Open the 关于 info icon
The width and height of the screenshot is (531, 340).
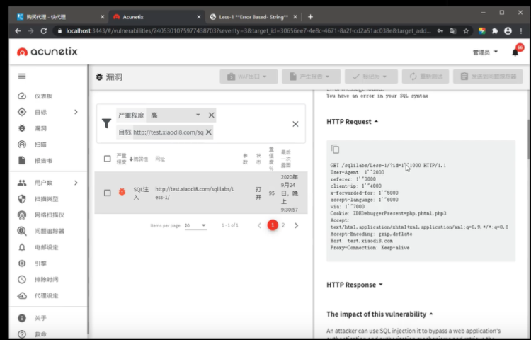click(x=22, y=318)
